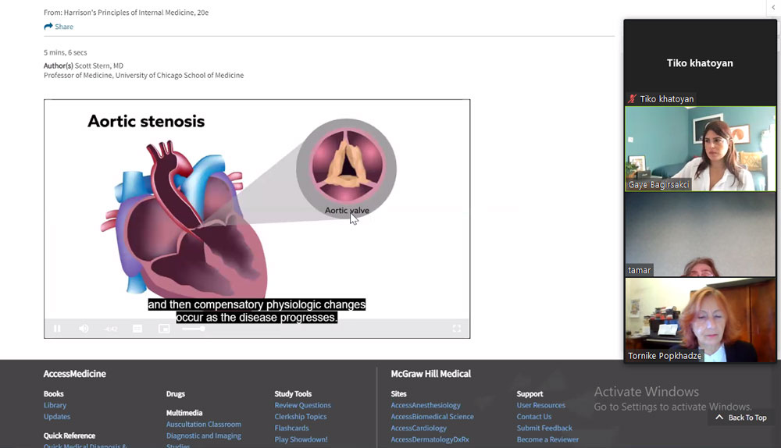
Task: Toggle closed captions in video player
Action: point(137,329)
